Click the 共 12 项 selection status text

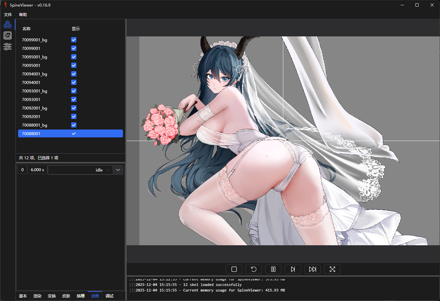pyautogui.click(x=39, y=158)
